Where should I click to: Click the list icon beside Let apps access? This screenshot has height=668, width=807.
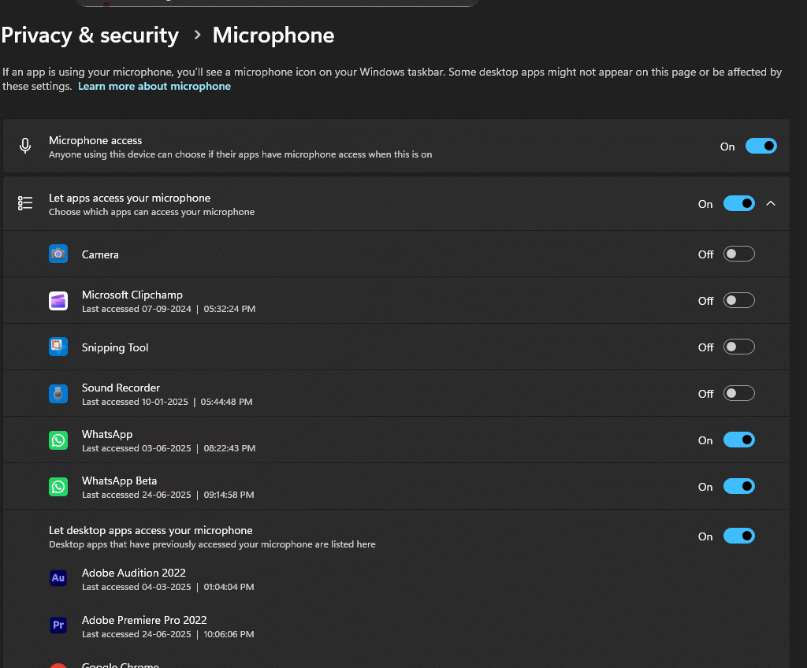[x=25, y=203]
